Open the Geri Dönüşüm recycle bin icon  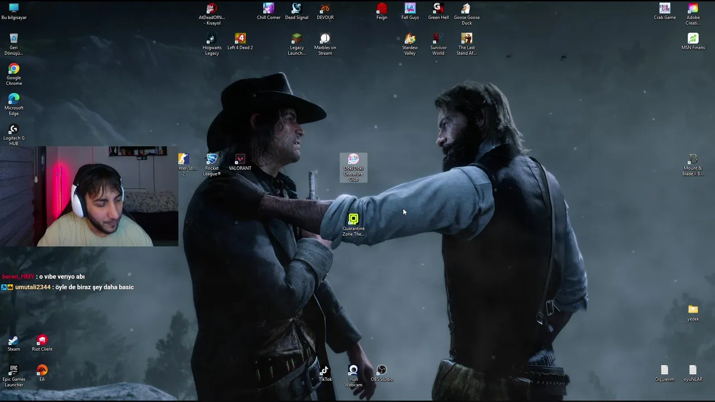point(14,45)
